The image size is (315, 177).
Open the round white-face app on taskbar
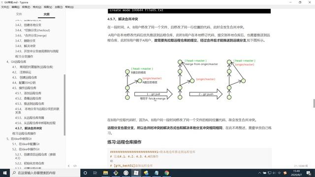(x=126, y=173)
